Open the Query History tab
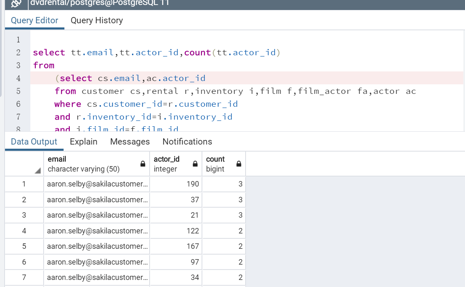The width and height of the screenshot is (465, 287). tap(97, 20)
